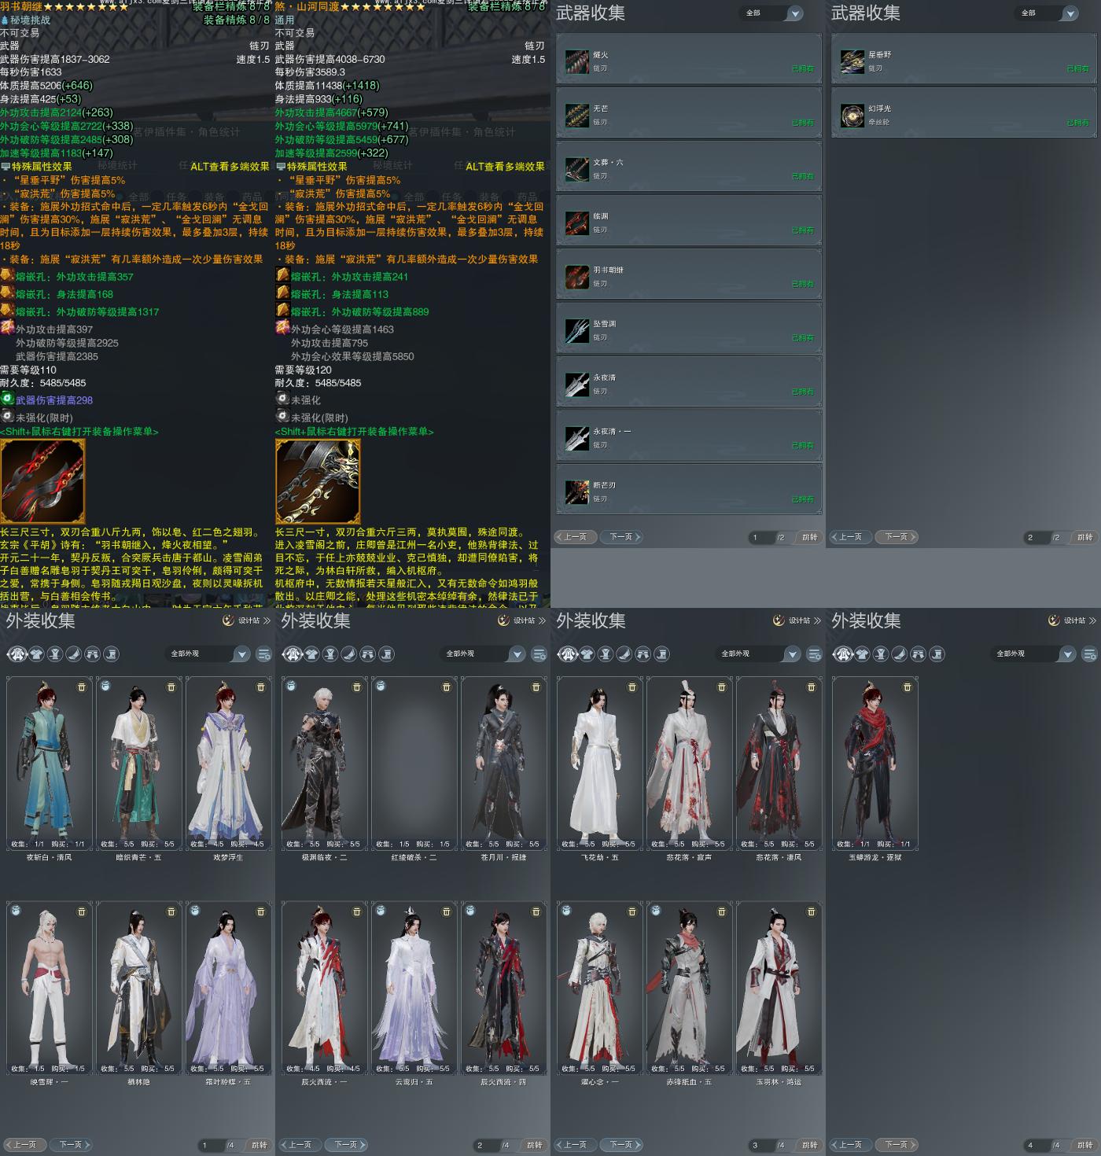Click the 武器伤害提高298 line
Image resolution: width=1101 pixels, height=1156 pixels.
(x=54, y=400)
